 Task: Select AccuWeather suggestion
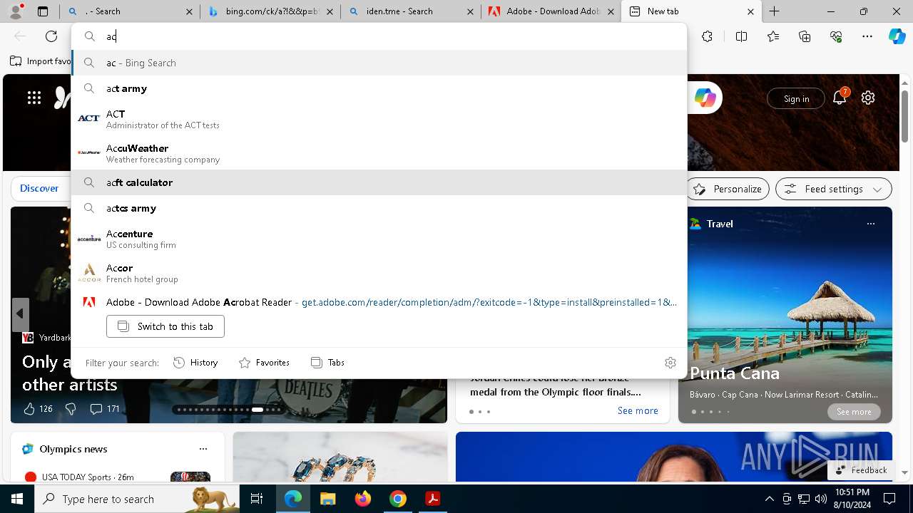(379, 153)
